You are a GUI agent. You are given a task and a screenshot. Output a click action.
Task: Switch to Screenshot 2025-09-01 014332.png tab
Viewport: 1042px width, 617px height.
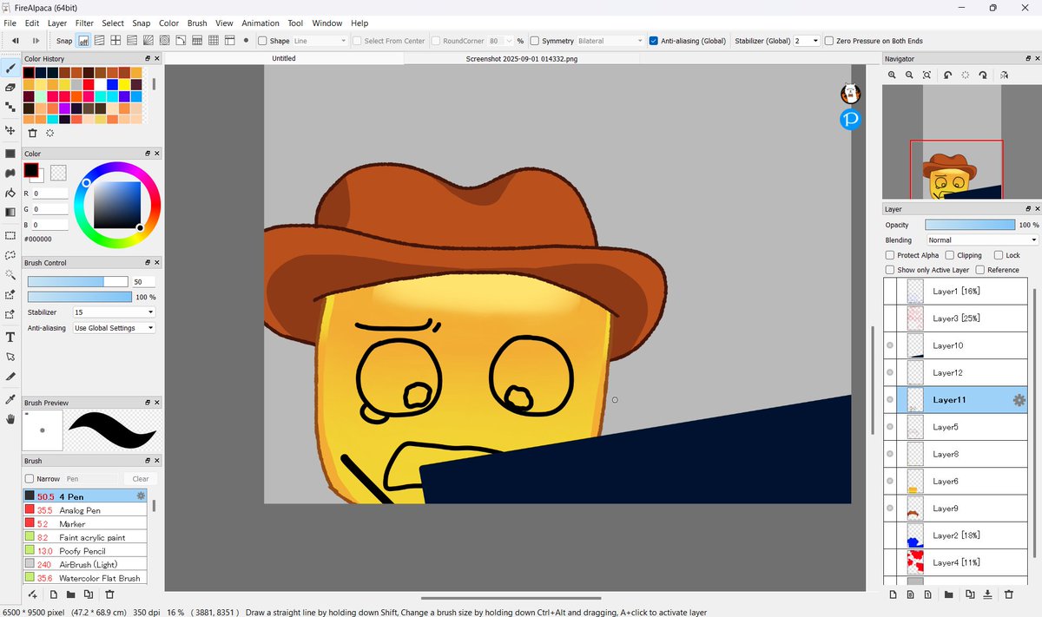(x=522, y=58)
